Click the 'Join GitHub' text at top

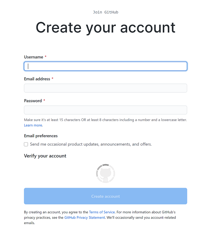pyautogui.click(x=105, y=12)
